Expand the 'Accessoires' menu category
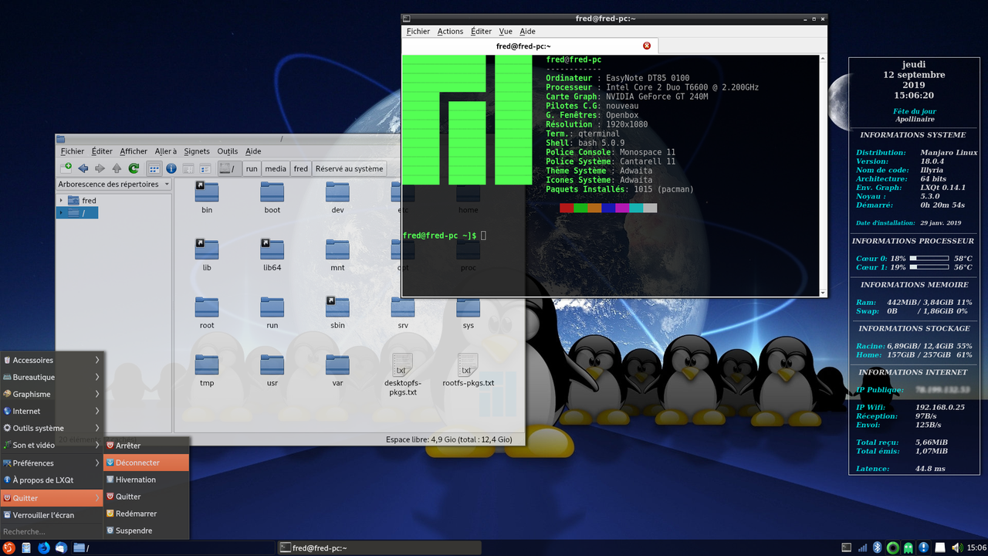988x556 pixels. click(x=52, y=360)
